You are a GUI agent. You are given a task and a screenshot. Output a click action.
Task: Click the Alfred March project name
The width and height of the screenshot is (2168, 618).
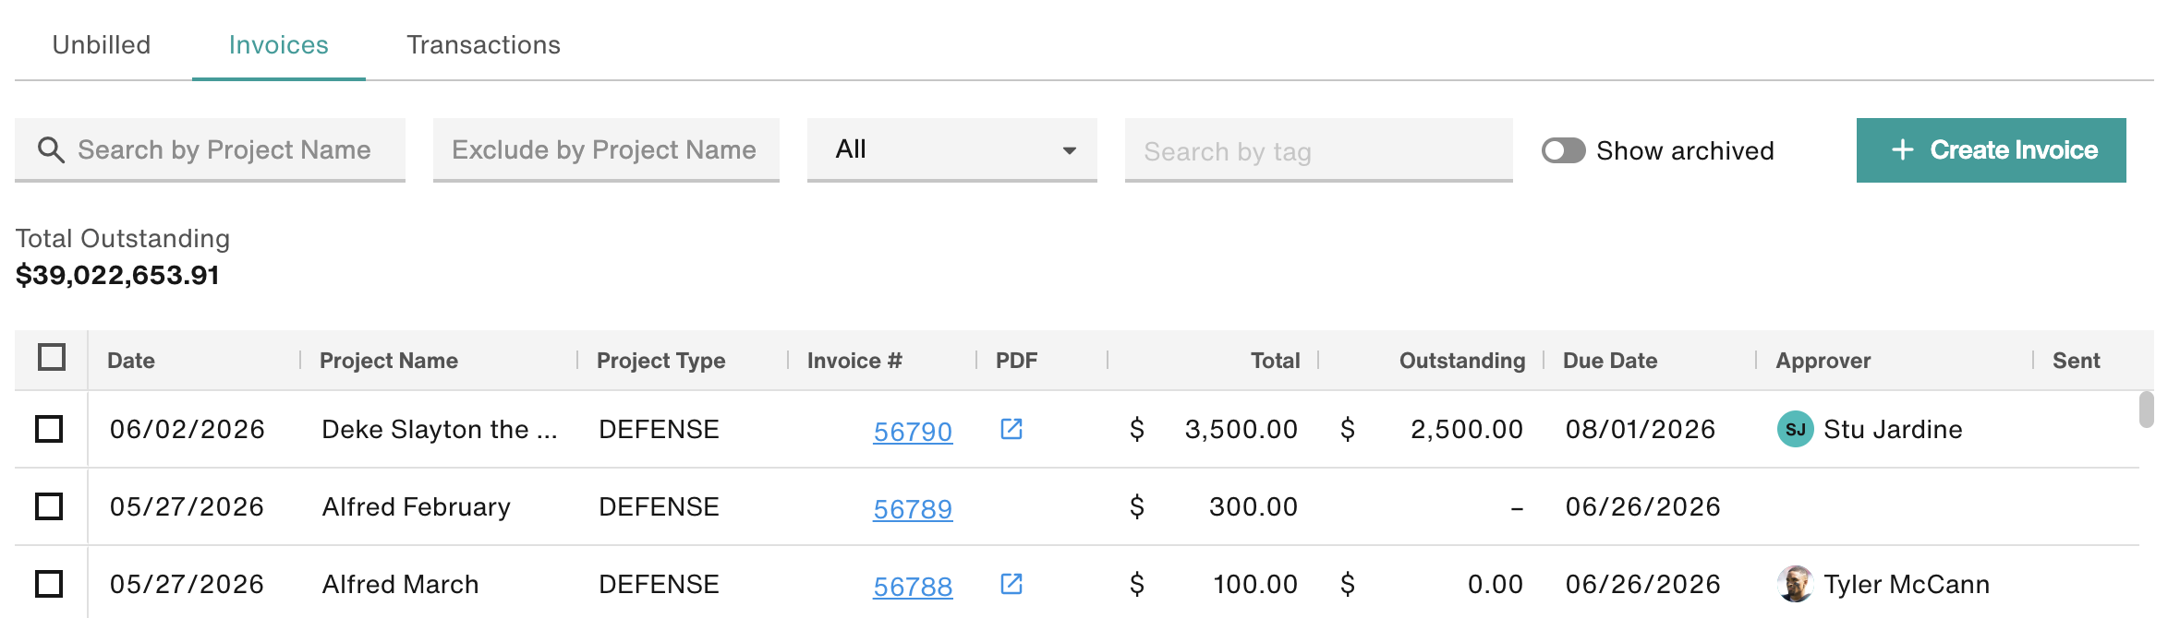pos(400,584)
